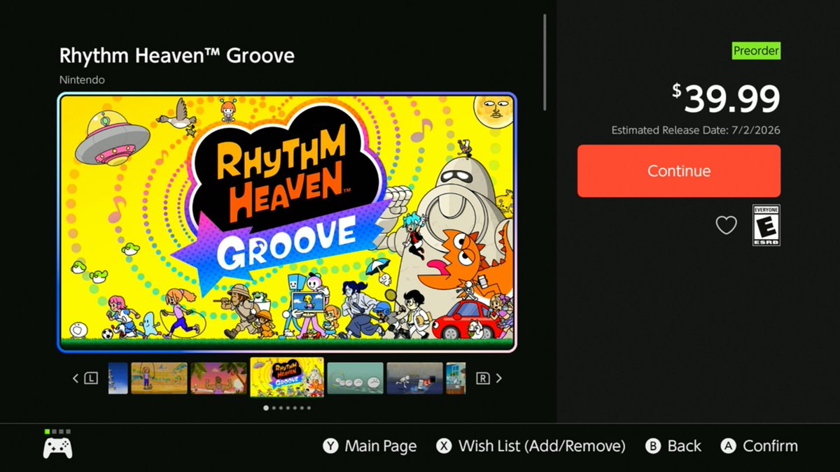Go to previous screenshot with left chevron

coord(76,378)
